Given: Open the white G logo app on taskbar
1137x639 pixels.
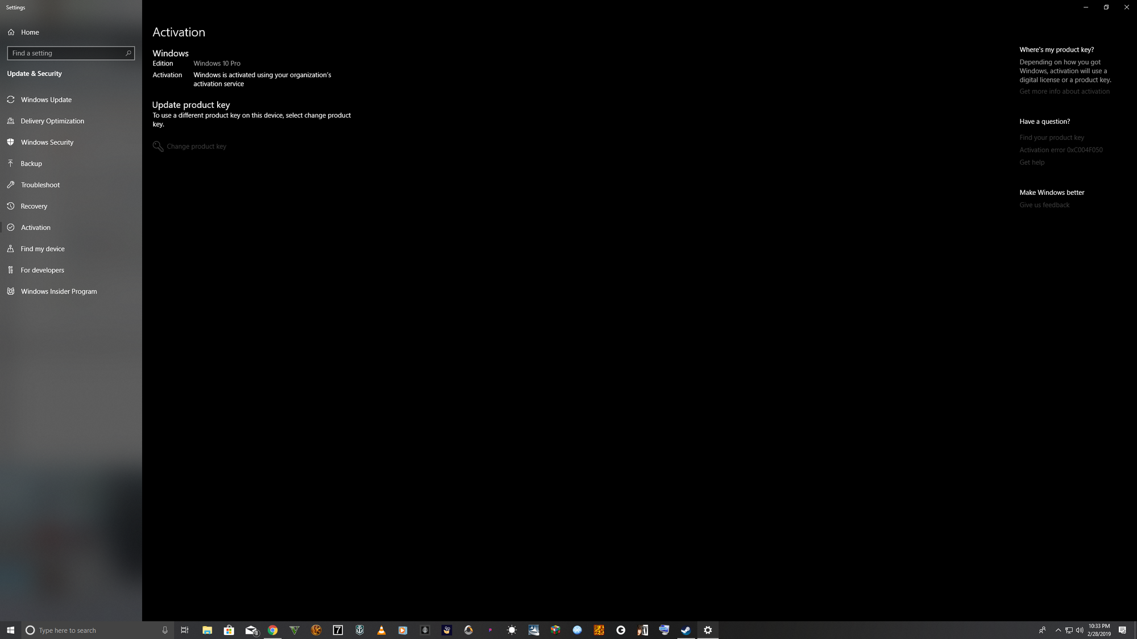Looking at the screenshot, I should [x=621, y=630].
